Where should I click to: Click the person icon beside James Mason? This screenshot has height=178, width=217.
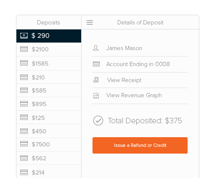click(x=96, y=48)
